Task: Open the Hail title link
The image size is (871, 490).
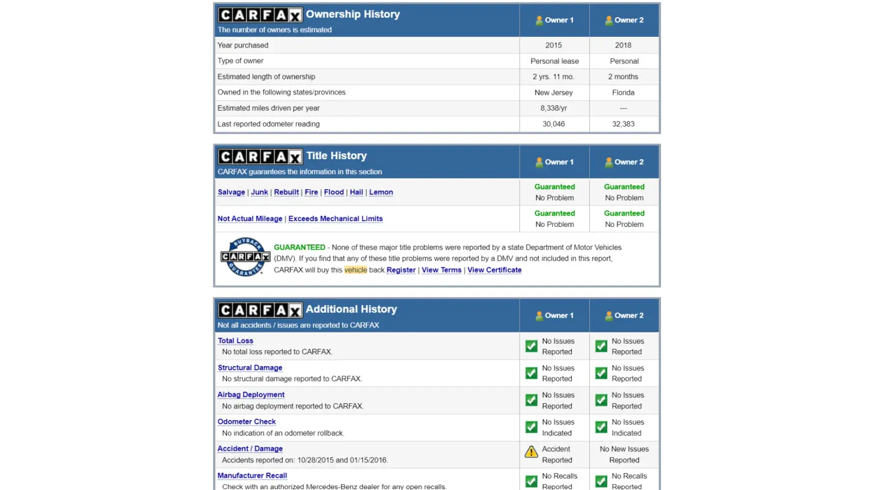Action: 357,192
